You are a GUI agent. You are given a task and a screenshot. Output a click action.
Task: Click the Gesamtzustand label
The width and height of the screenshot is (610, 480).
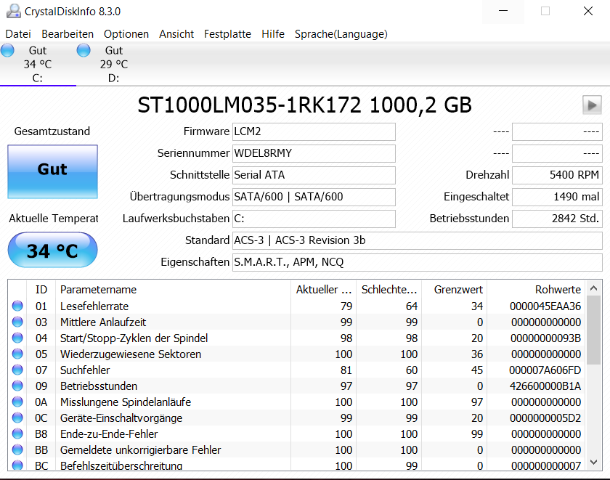(52, 131)
